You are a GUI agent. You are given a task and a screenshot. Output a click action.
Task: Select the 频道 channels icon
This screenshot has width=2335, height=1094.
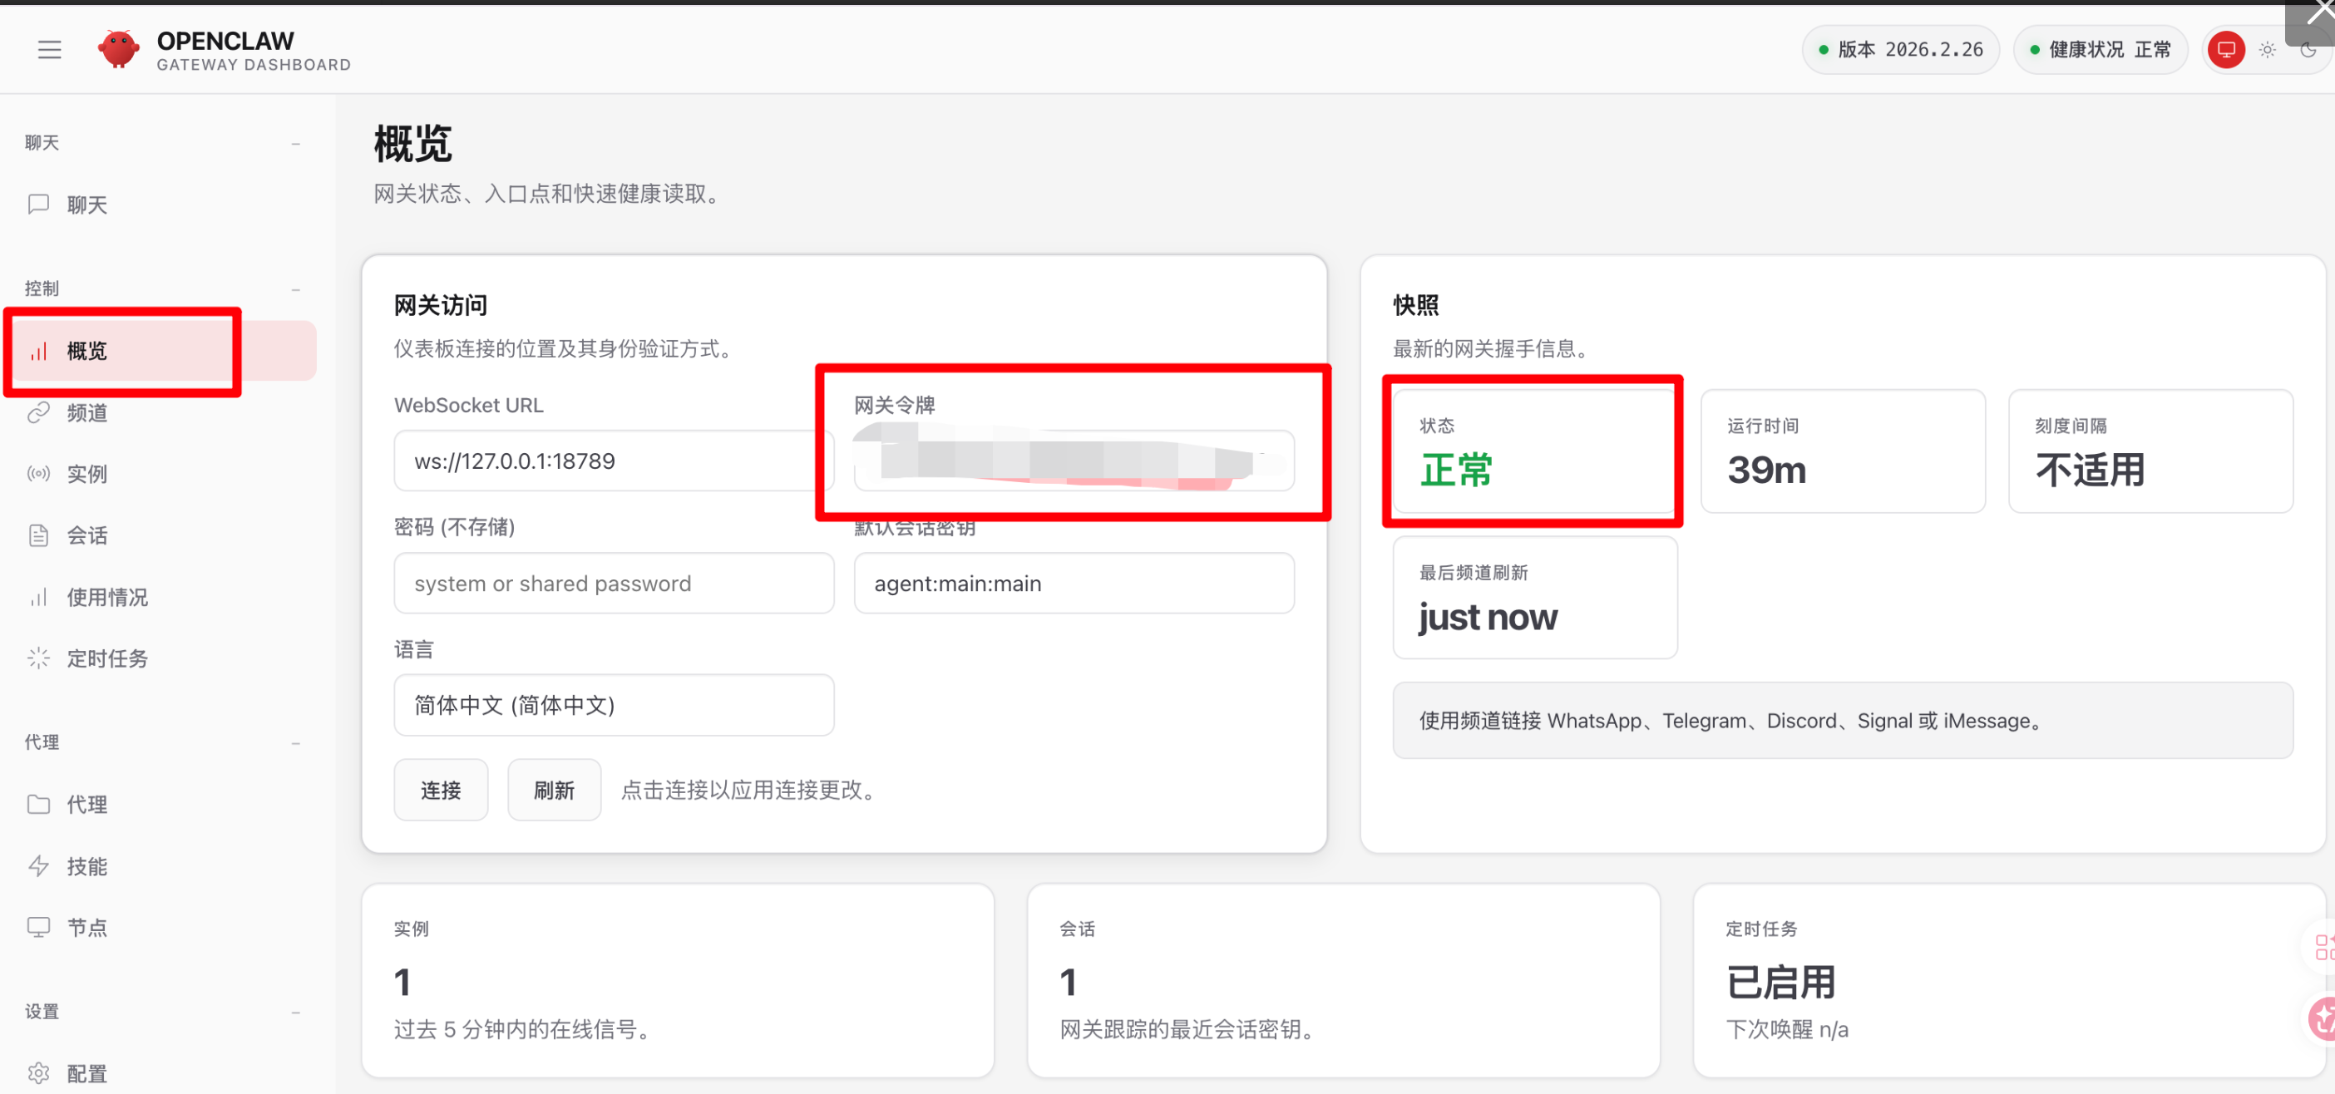[86, 412]
